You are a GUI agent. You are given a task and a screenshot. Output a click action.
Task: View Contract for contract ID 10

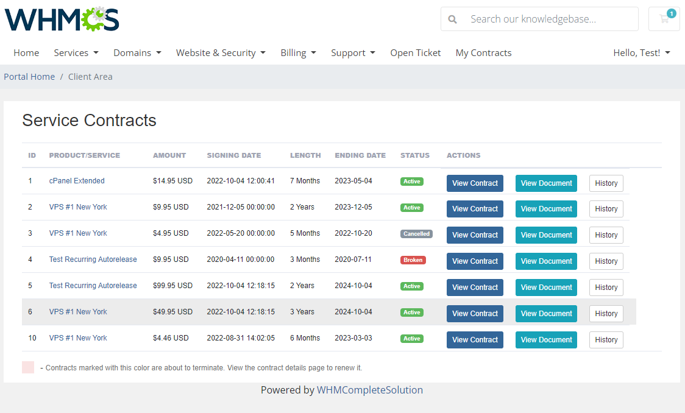pos(475,340)
